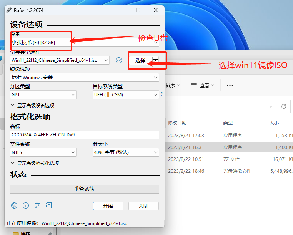Show the Rufus log icon
The image size is (293, 235).
tap(49, 205)
